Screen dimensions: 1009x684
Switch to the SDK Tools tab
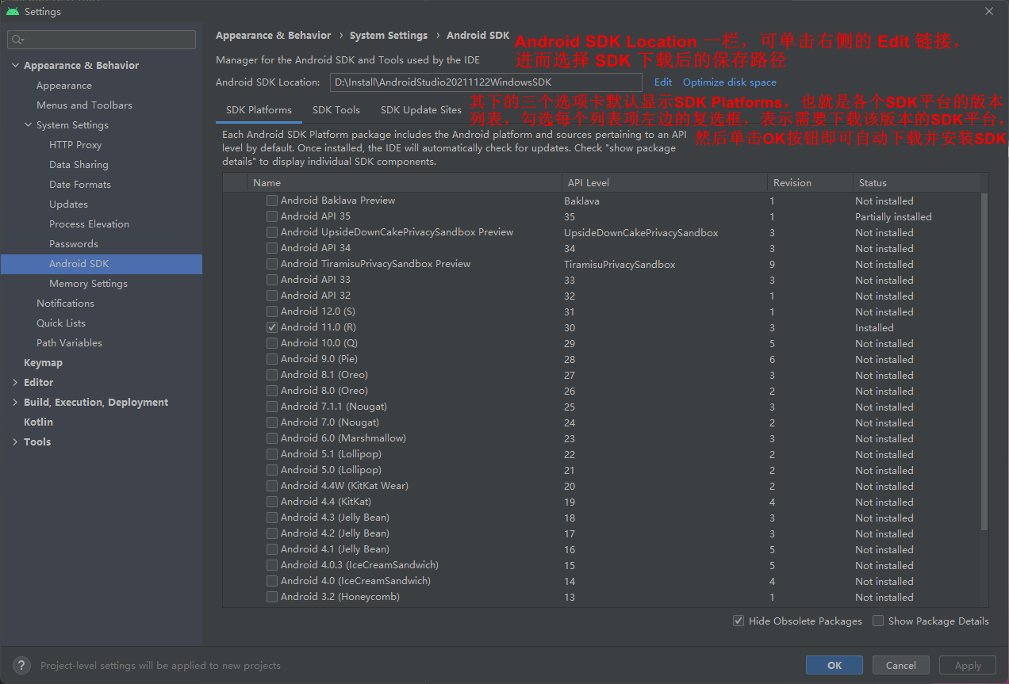(336, 110)
